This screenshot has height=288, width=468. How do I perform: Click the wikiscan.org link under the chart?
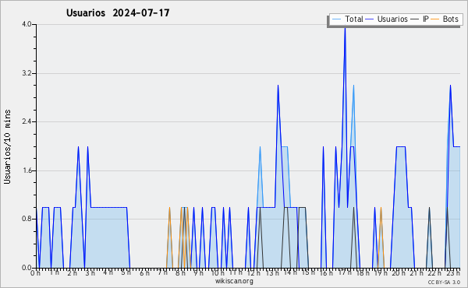point(234,281)
